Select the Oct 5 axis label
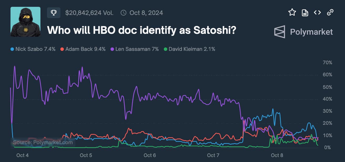The width and height of the screenshot is (345, 162). 86,155
